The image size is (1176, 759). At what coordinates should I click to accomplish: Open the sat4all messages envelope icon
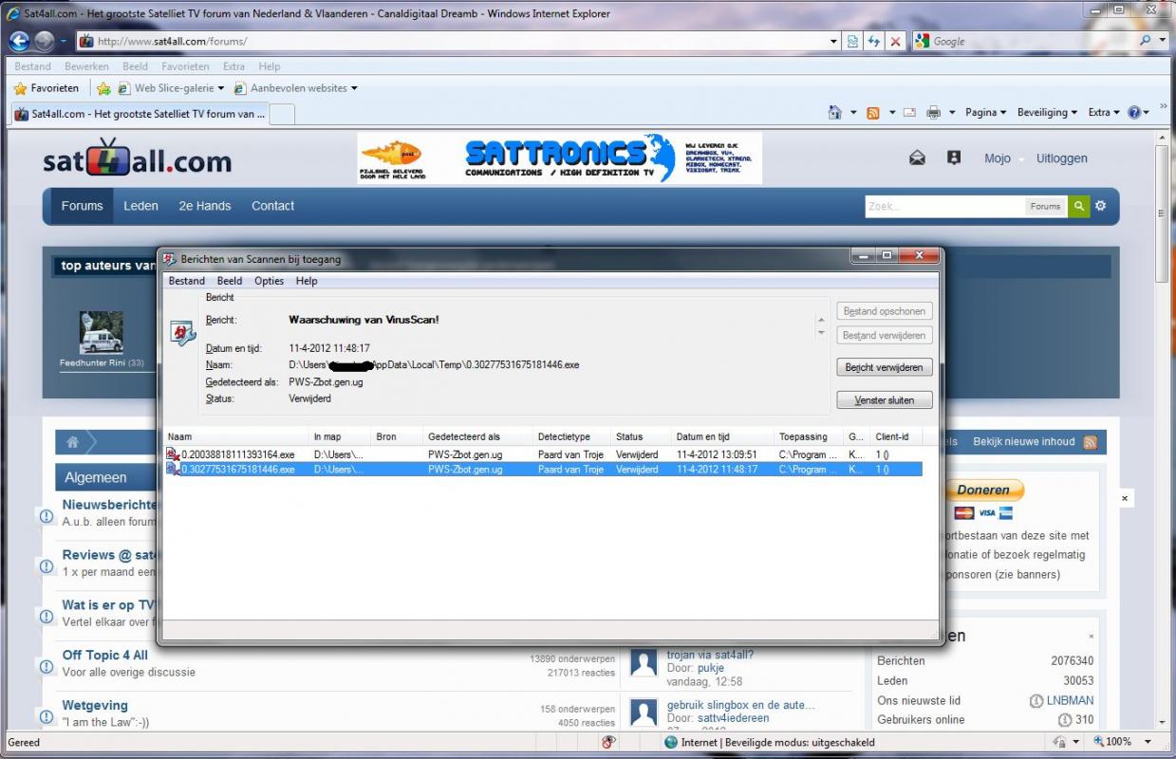click(x=917, y=158)
